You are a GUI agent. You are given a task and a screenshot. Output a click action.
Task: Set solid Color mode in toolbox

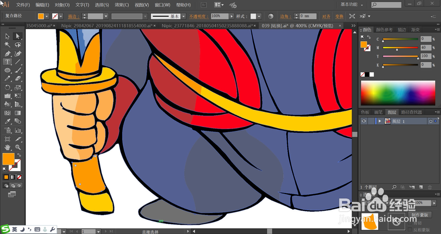(x=6, y=177)
